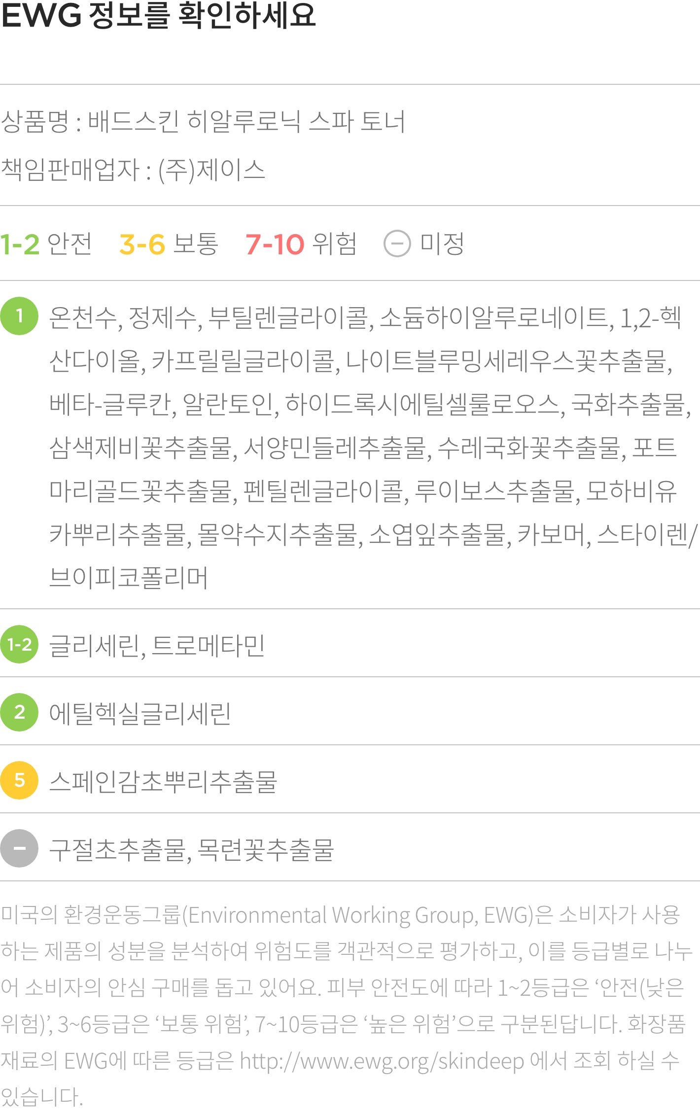Click the Environmental Working Group description paragraph

(x=347, y=1006)
